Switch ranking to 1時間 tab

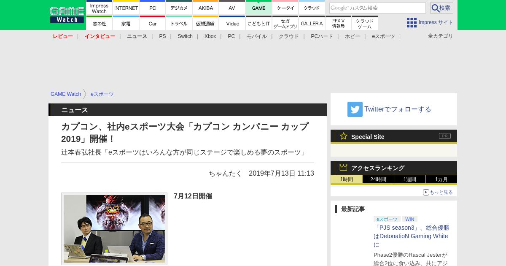tap(347, 179)
